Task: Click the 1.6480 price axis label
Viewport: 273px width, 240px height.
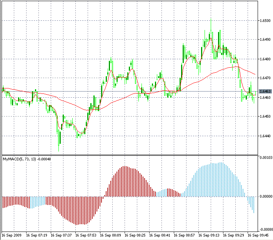Action: tap(265, 59)
